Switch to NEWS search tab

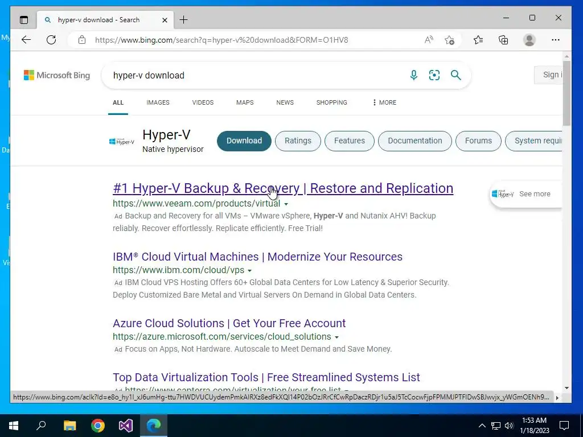pos(285,102)
